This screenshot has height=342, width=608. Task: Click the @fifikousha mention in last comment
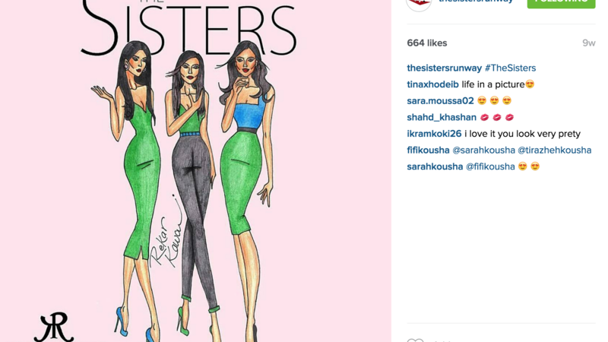(490, 166)
